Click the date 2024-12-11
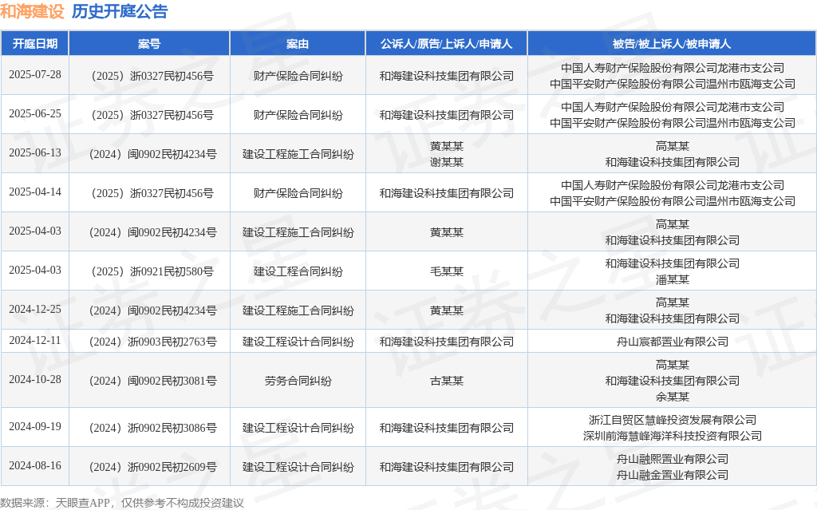Screen dimensions: 817x510 pos(35,341)
